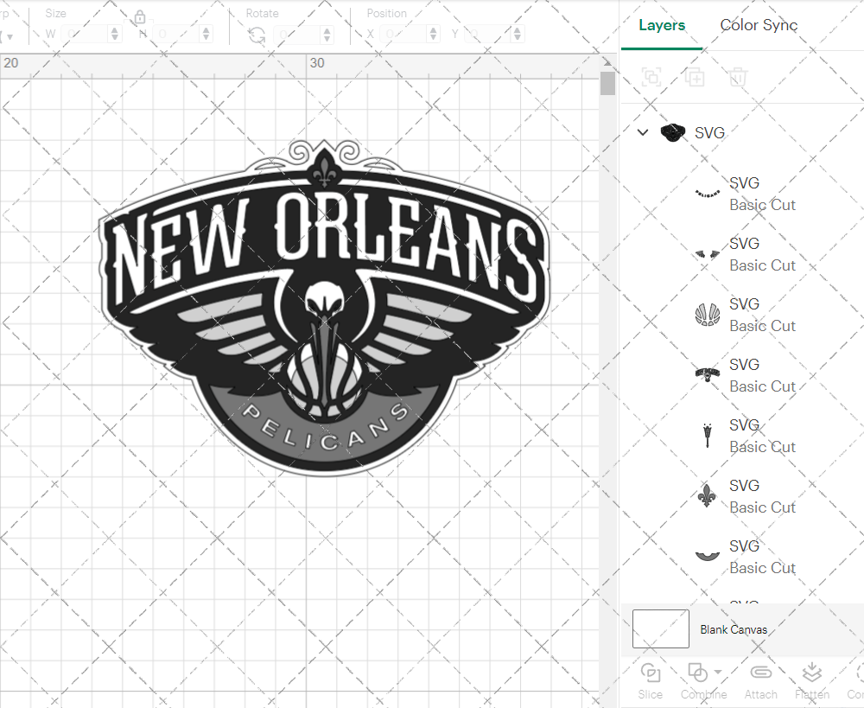This screenshot has width=864, height=708.
Task: Select the pelican beak layer thumbnail
Action: coord(708,436)
